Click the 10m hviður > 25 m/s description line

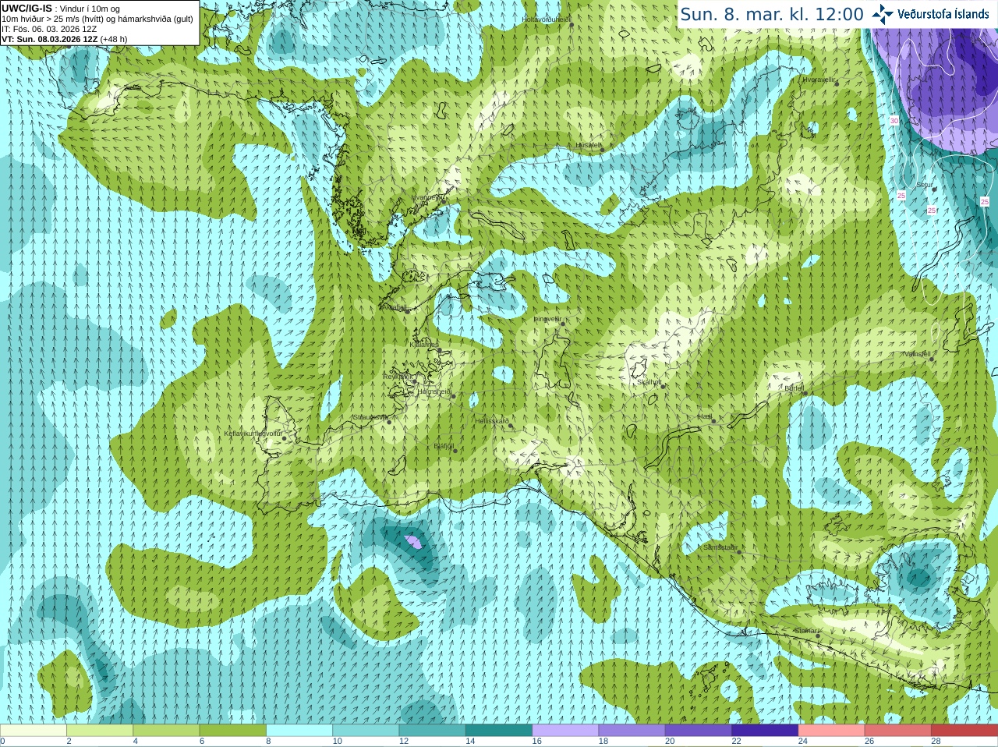click(x=97, y=19)
